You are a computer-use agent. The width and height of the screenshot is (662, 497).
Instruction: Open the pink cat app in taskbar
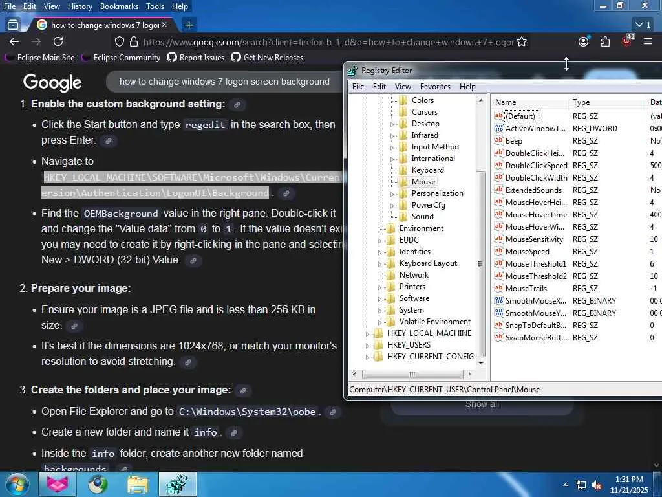58,485
